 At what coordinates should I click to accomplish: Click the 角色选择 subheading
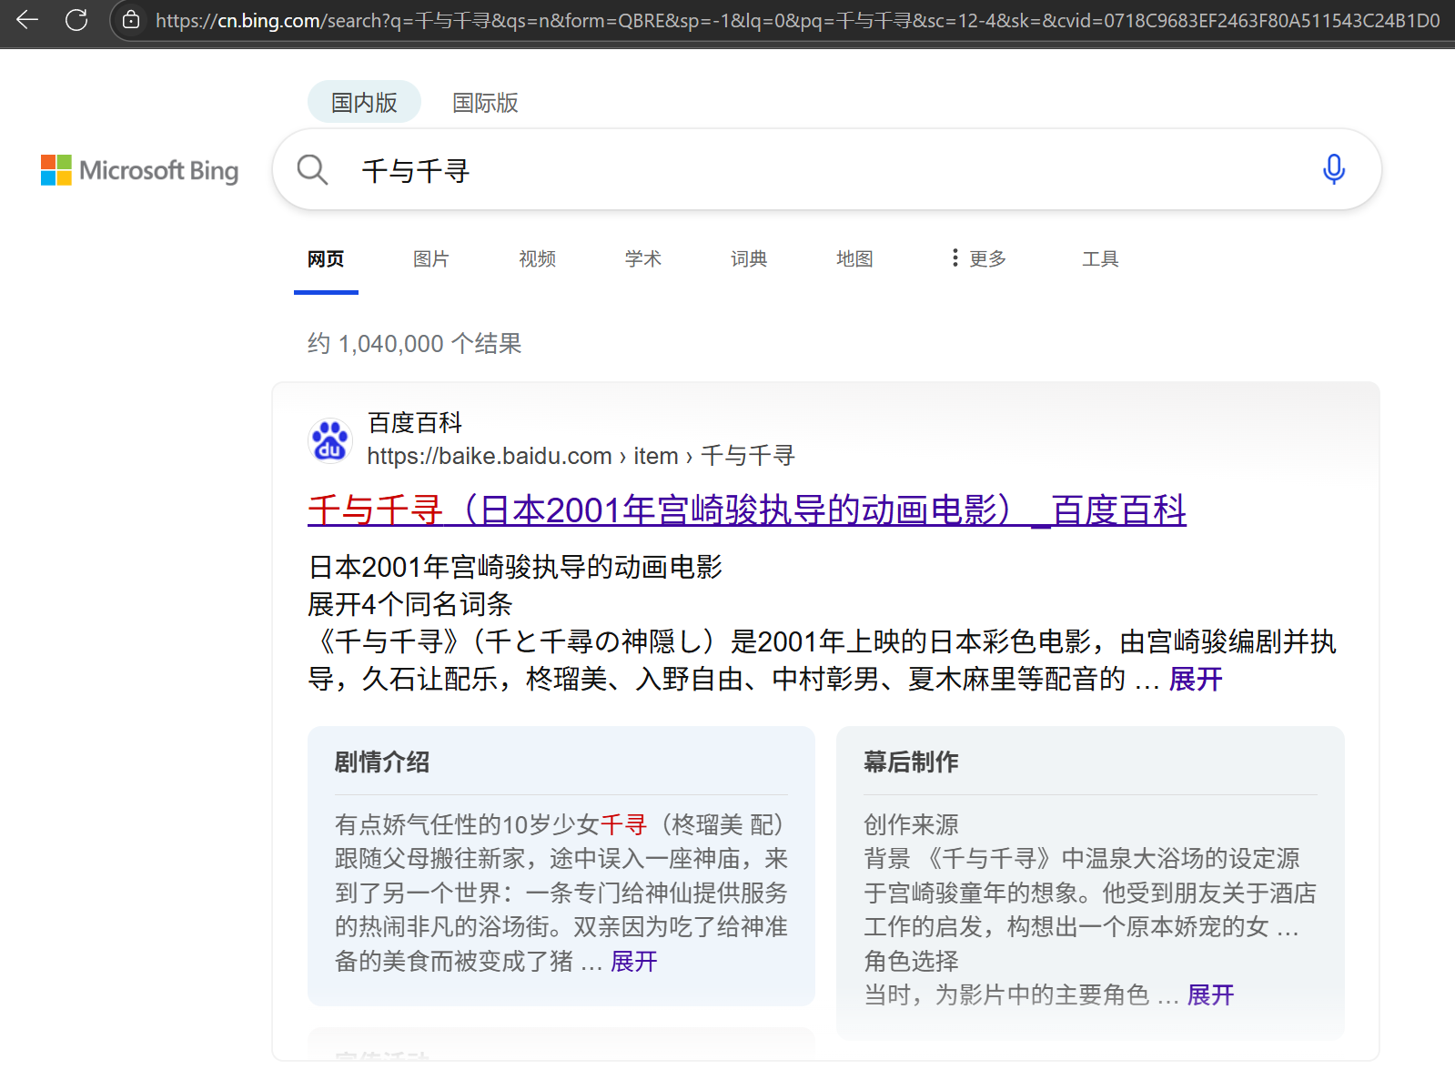click(x=911, y=961)
